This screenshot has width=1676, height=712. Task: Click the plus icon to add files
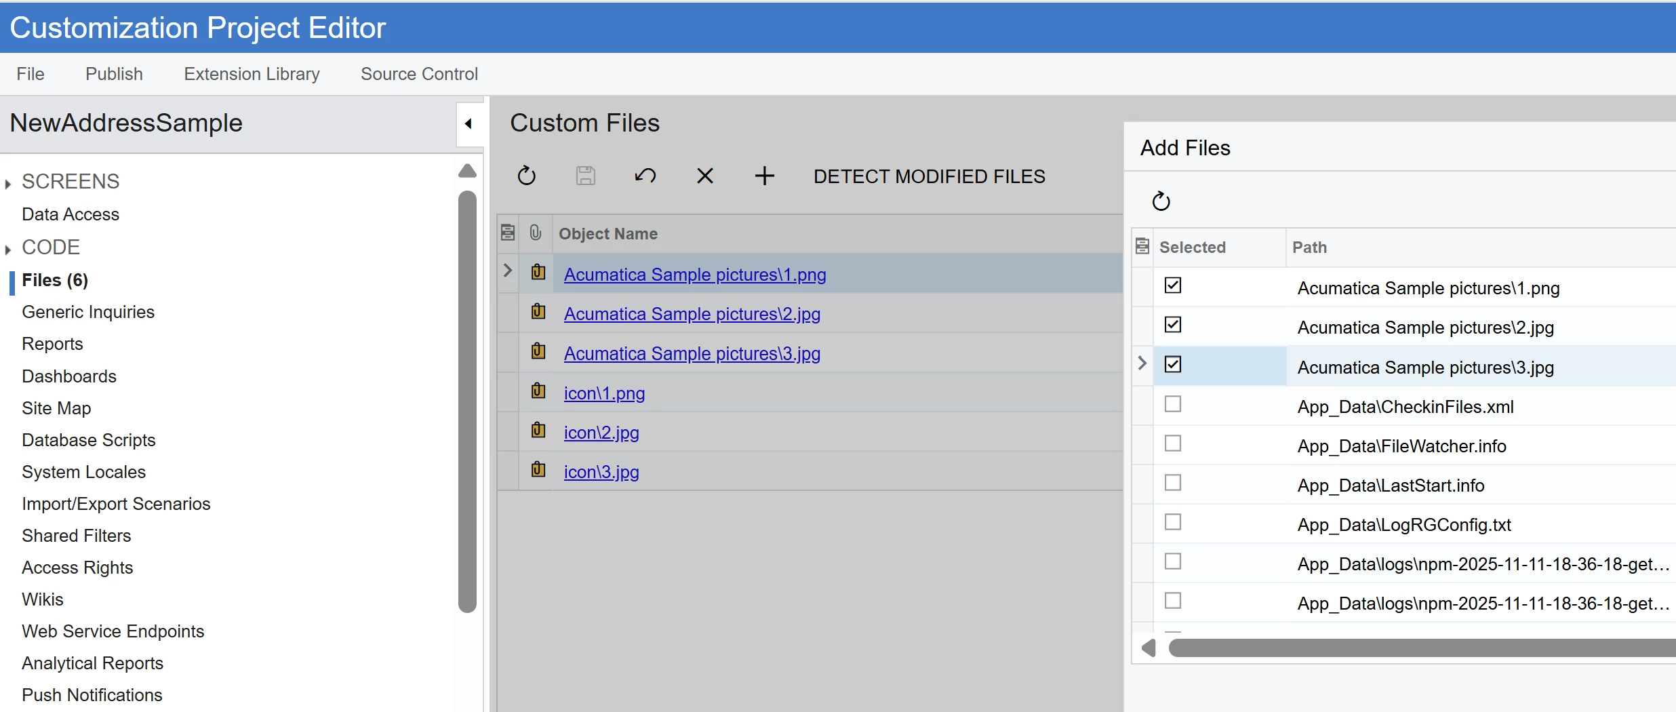764,176
